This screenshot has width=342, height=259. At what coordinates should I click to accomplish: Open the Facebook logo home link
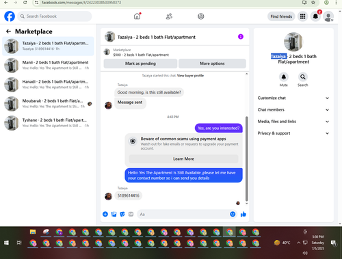pyautogui.click(x=10, y=16)
